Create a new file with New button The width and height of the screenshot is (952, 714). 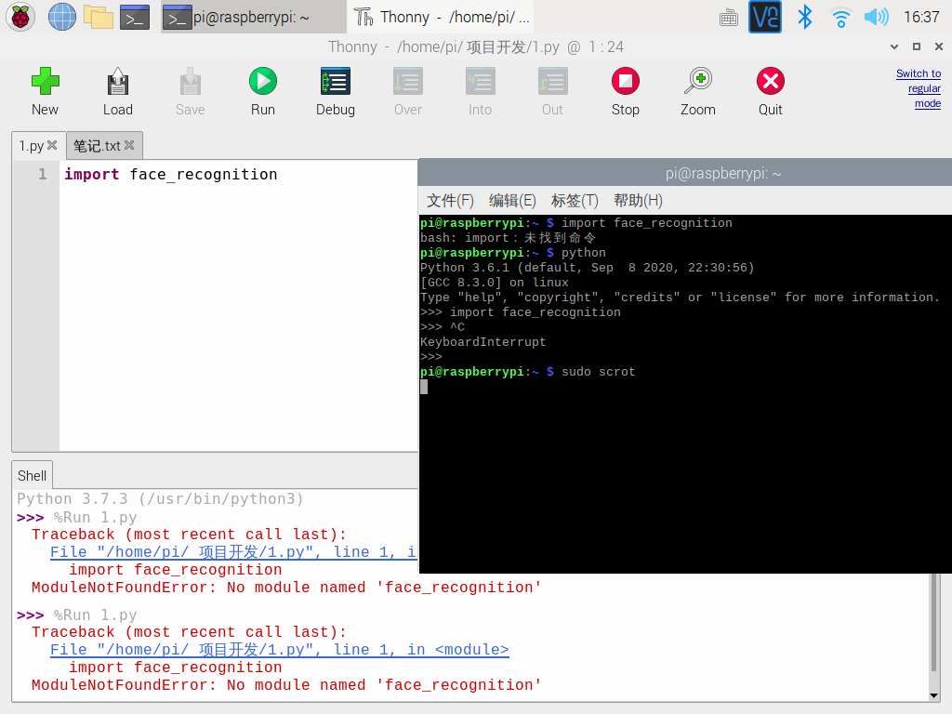point(45,82)
